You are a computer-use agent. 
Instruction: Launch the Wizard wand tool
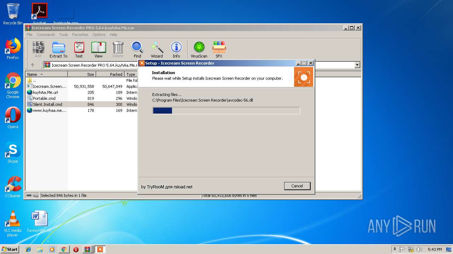click(157, 49)
